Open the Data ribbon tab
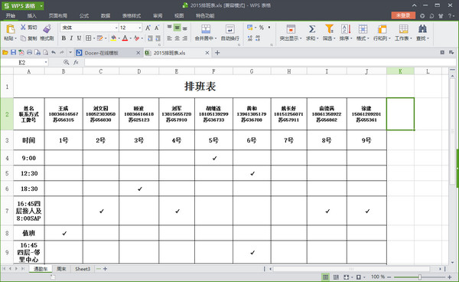459x282 pixels. point(106,16)
